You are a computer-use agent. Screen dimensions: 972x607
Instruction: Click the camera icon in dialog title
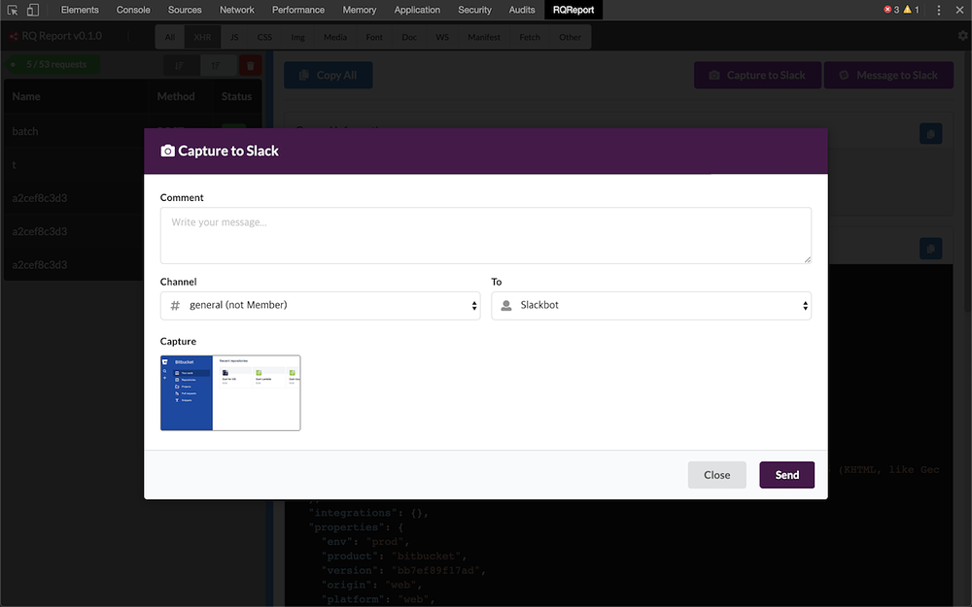167,152
